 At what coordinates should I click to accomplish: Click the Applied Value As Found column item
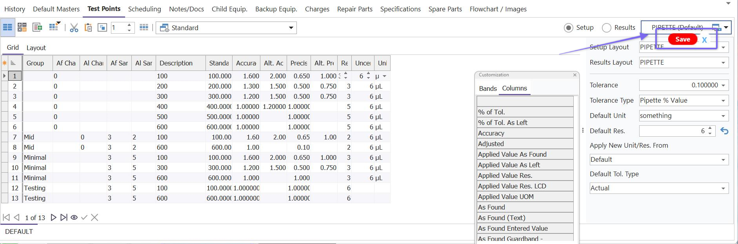(512, 154)
